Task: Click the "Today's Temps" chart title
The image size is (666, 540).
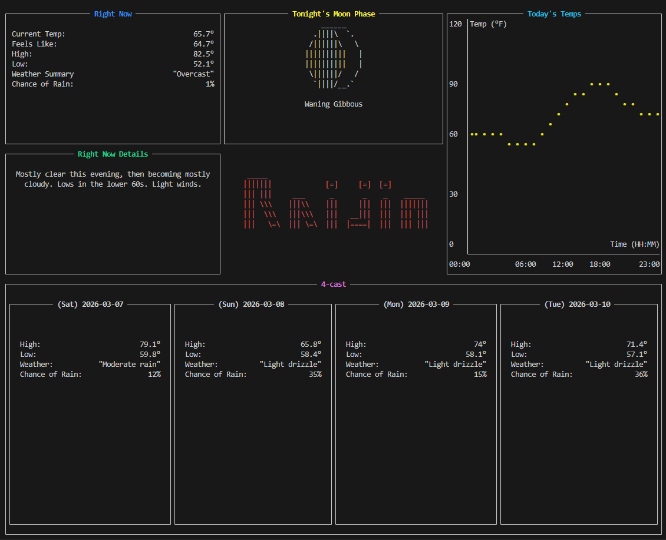Action: pyautogui.click(x=554, y=14)
